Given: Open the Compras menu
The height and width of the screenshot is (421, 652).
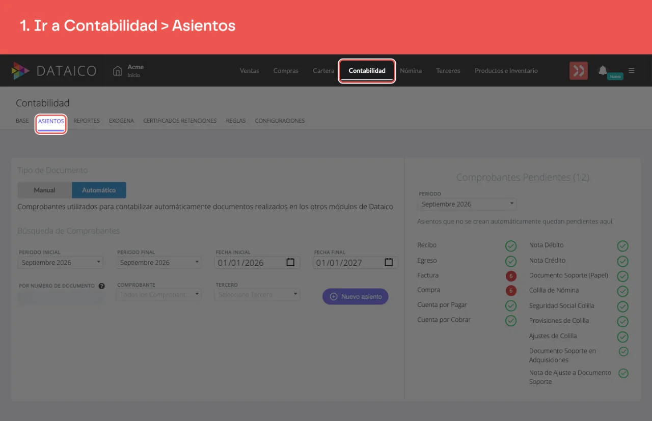Looking at the screenshot, I should 286,71.
